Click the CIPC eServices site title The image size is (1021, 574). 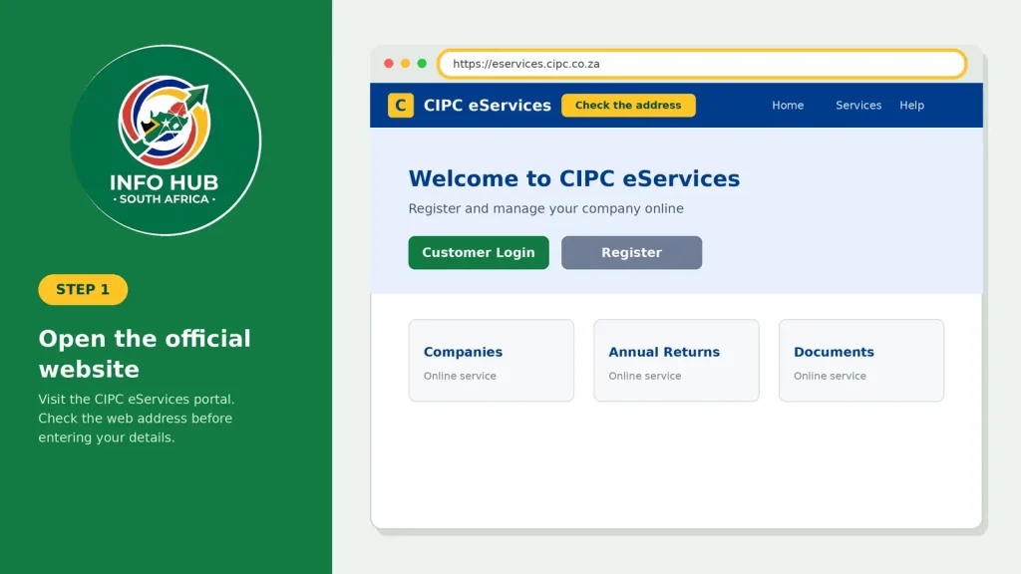(487, 106)
